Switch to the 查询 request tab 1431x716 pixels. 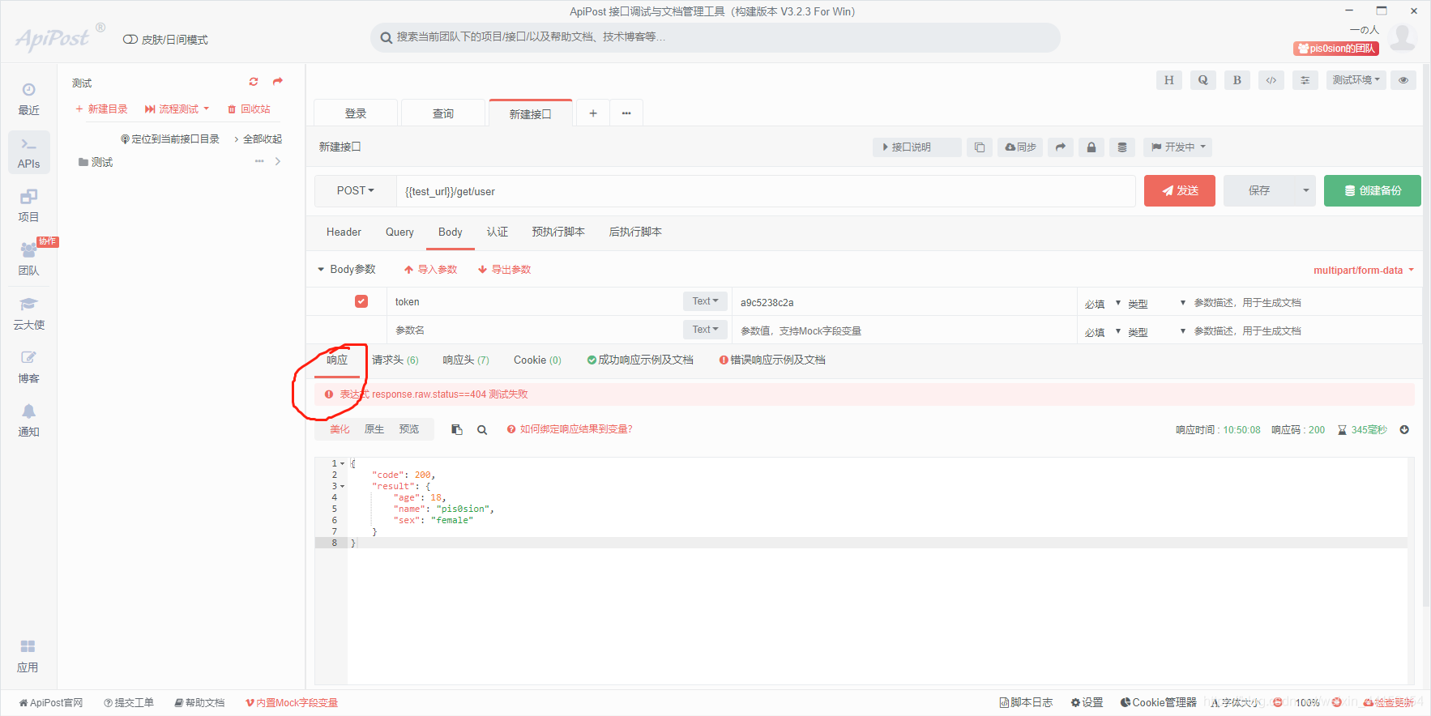(x=443, y=113)
